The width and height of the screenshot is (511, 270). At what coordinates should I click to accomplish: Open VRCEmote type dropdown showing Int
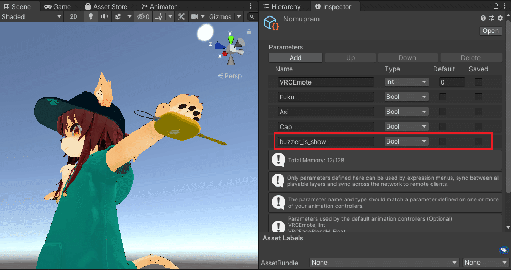[x=406, y=82]
